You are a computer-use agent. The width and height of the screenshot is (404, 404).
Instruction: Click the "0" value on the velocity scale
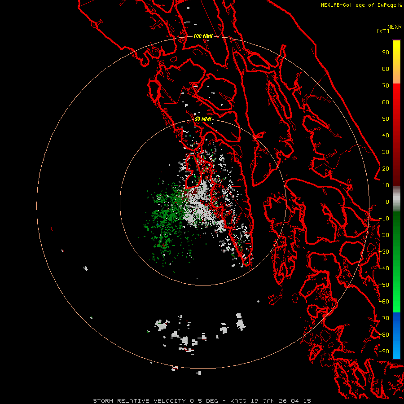coord(387,202)
